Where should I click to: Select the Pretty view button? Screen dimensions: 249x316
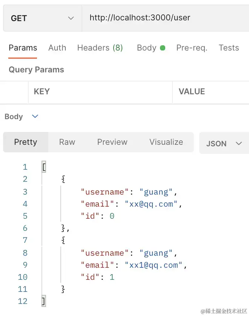26,142
